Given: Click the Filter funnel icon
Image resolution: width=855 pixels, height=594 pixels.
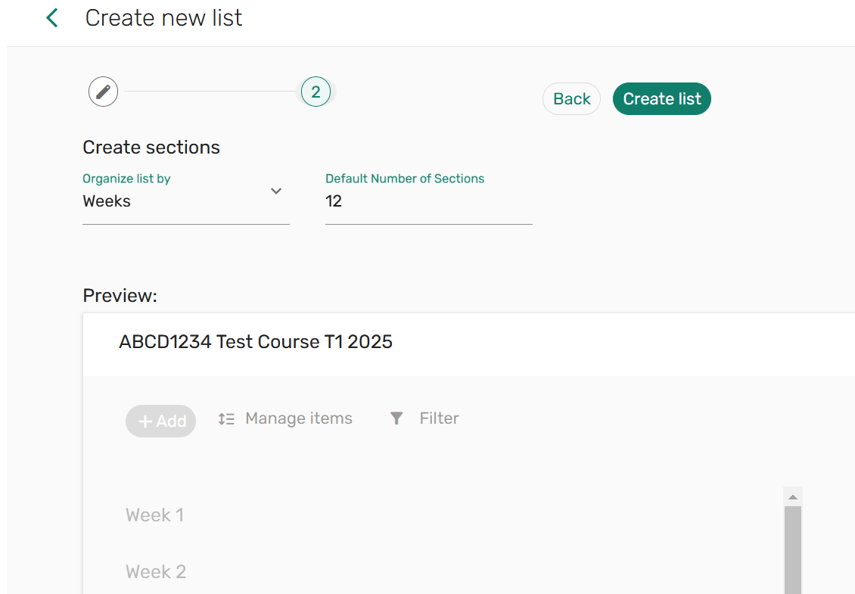Looking at the screenshot, I should coord(396,418).
